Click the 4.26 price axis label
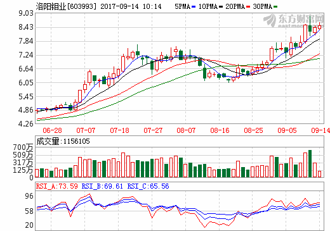Image resolution: width=330 pixels, height=231 pixels. [x=26, y=123]
